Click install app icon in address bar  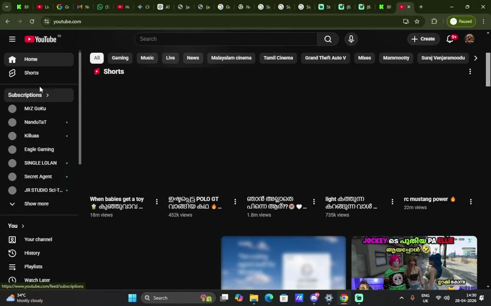[406, 21]
